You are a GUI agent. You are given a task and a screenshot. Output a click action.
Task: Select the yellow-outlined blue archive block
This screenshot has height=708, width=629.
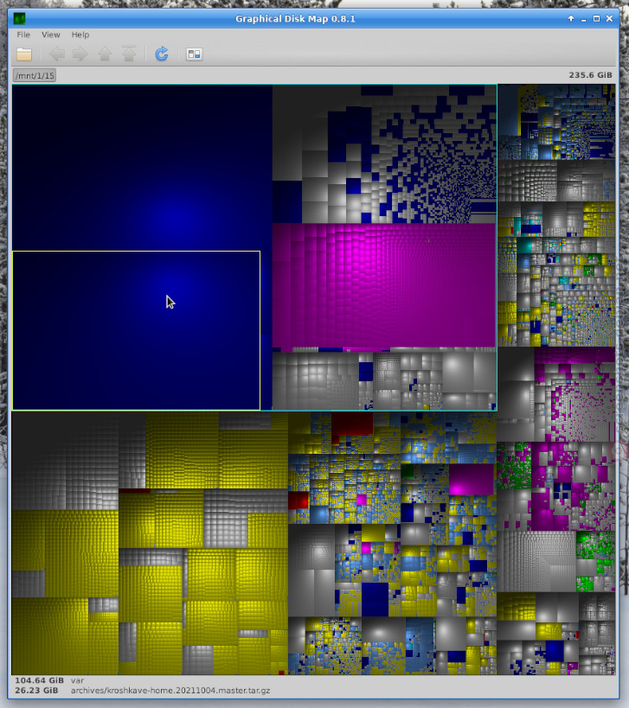[x=136, y=330]
